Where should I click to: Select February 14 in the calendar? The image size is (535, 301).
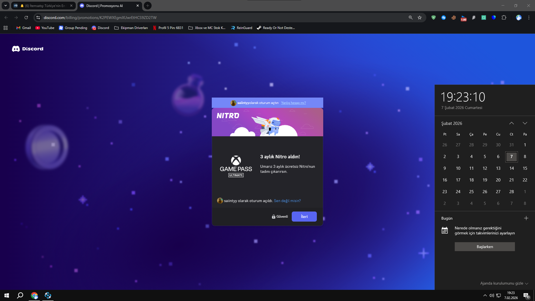512,168
